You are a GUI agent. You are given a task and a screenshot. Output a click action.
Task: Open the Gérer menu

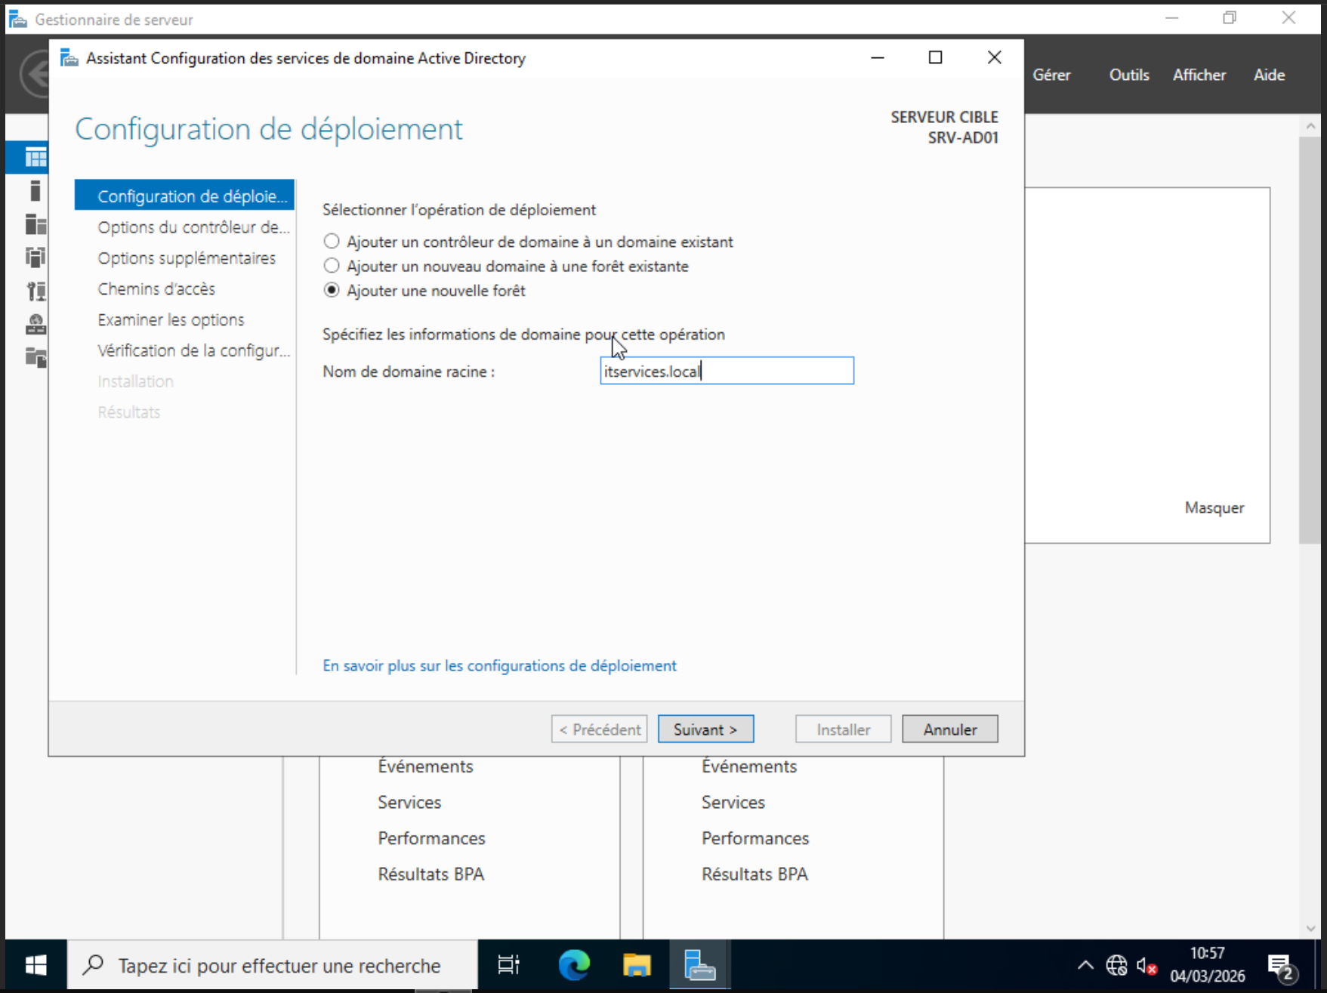pos(1051,75)
